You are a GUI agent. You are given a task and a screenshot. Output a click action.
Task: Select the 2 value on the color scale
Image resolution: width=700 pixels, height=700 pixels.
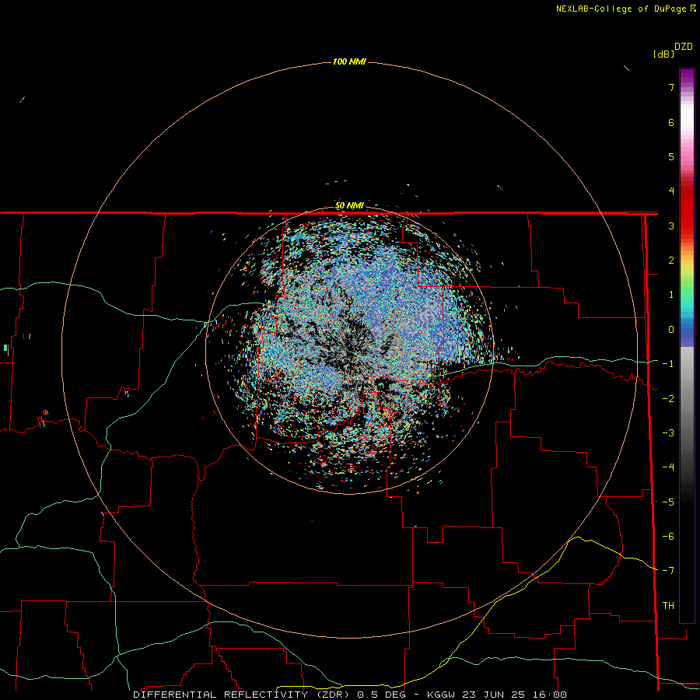(671, 261)
